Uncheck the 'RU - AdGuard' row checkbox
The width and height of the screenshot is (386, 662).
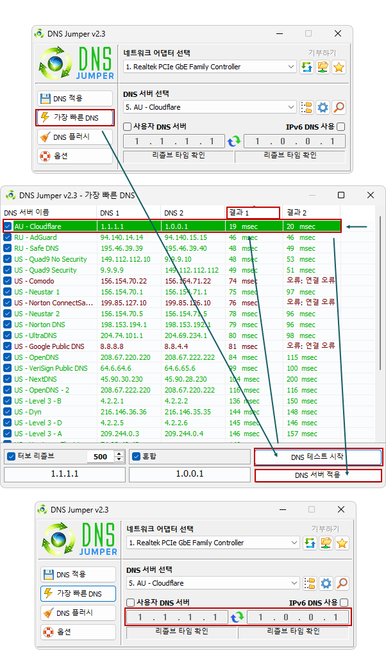[8, 237]
